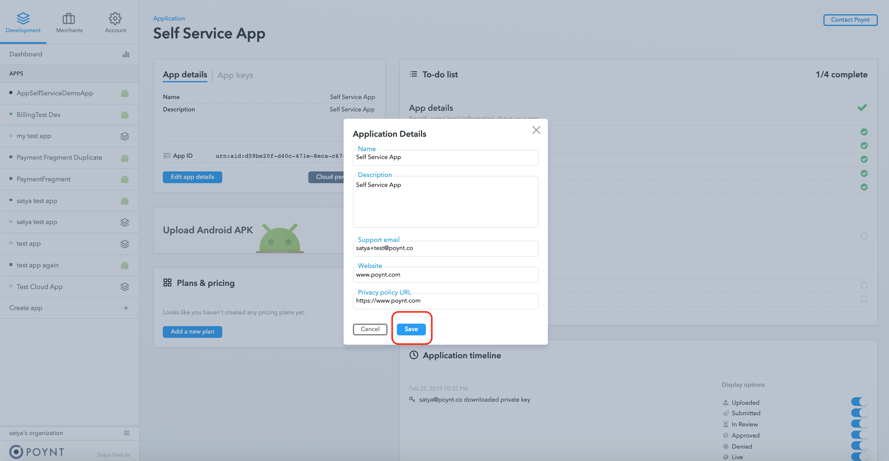
Task: Click the Plans and pricing grid icon
Action: [x=167, y=283]
